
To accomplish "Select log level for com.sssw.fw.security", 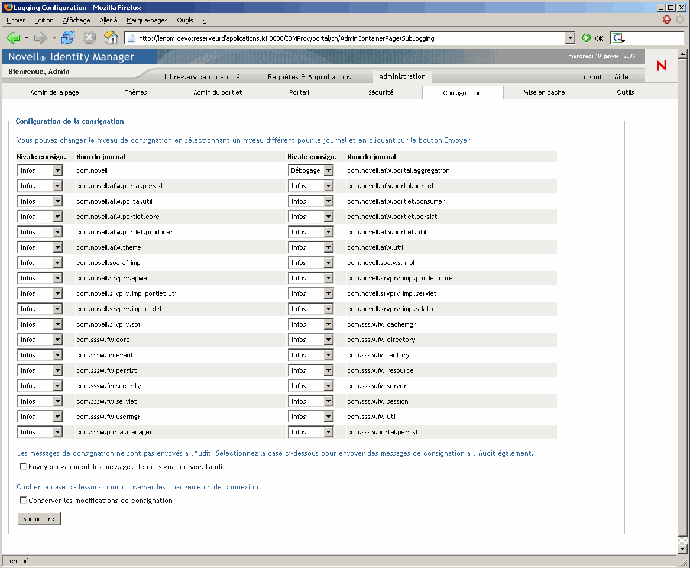I will [40, 386].
